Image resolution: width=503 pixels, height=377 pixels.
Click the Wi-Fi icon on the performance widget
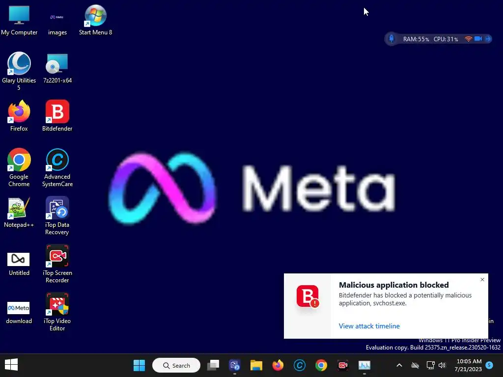468,39
